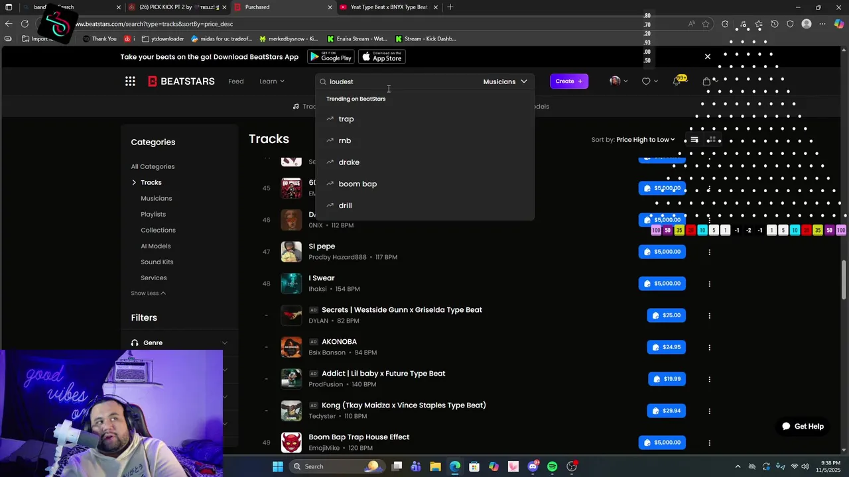Select Services category in sidebar
Image resolution: width=849 pixels, height=477 pixels.
pyautogui.click(x=153, y=278)
